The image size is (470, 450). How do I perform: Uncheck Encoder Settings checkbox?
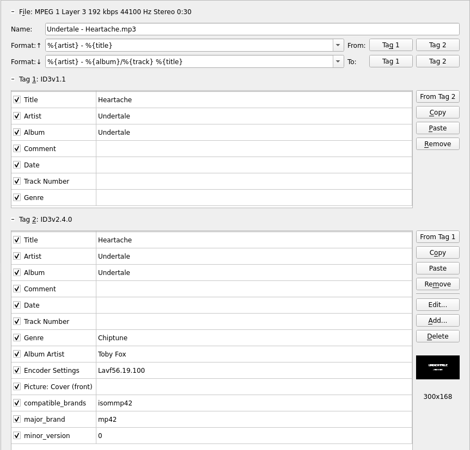[17, 371]
